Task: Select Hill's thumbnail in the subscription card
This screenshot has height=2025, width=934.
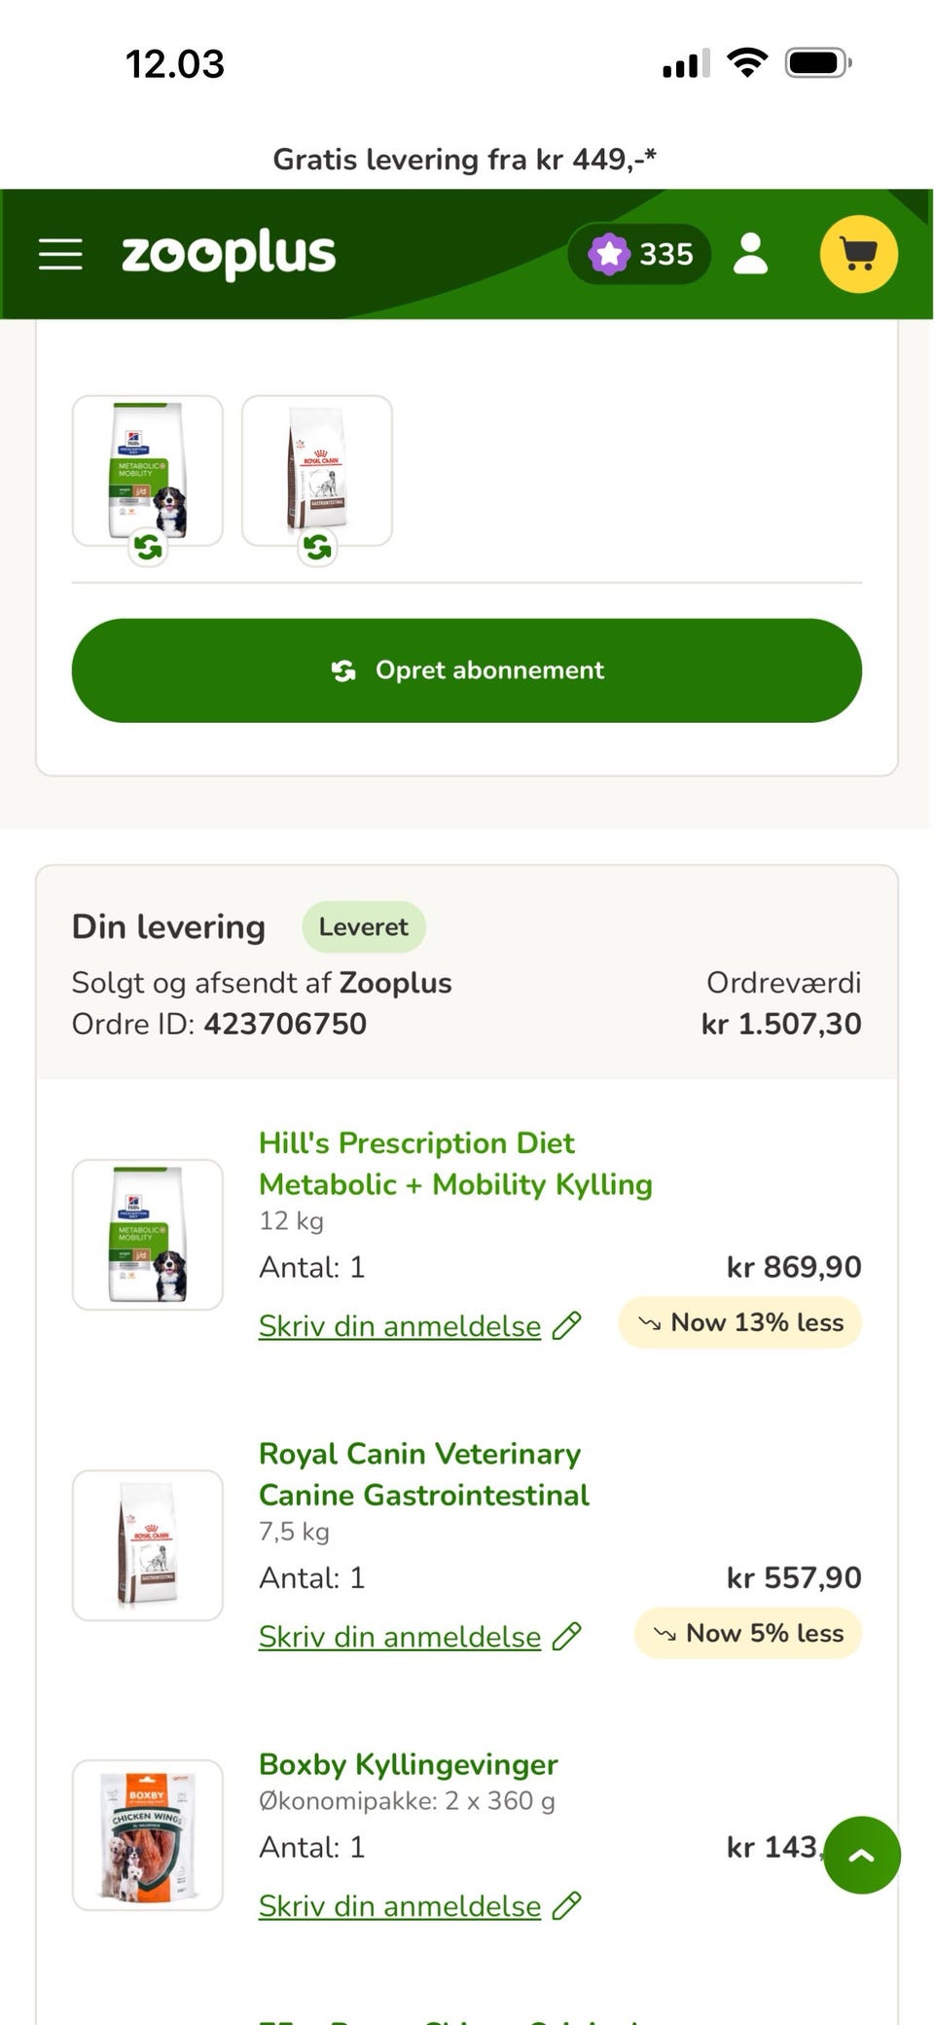Action: click(x=148, y=469)
